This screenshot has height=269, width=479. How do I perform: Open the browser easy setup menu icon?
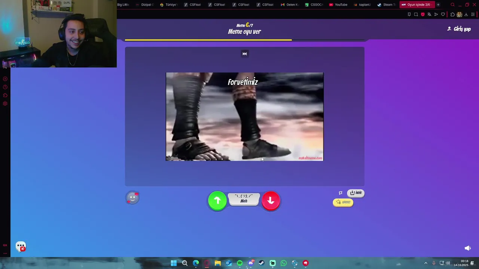click(x=473, y=15)
